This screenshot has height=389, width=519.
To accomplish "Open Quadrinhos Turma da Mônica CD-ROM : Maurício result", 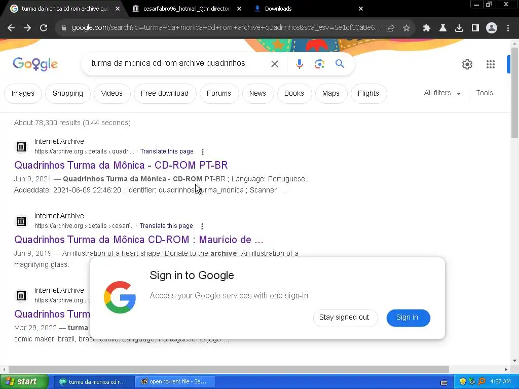I will [139, 240].
